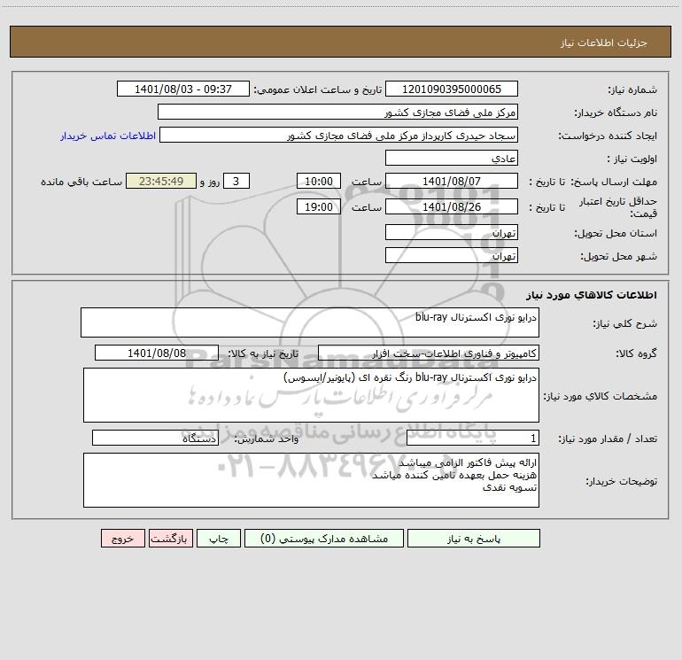This screenshot has height=660, width=682.
Task: Click the 'جزئیات اطلاعات نیاز' header title
Action: coord(604,43)
